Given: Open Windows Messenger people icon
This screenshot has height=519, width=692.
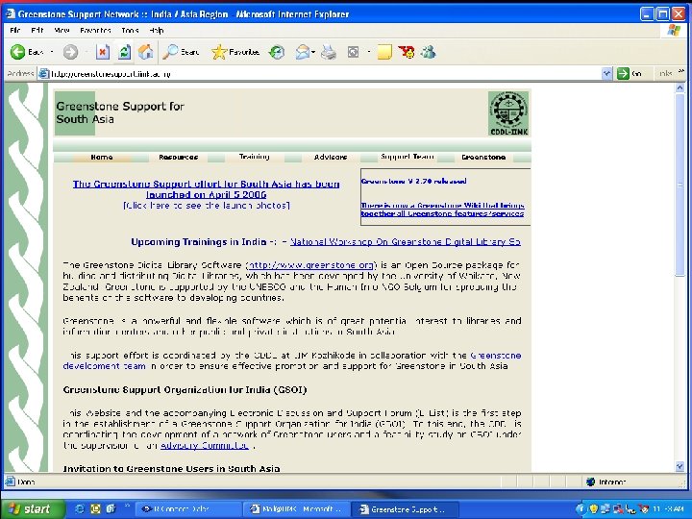Looking at the screenshot, I should 428,52.
